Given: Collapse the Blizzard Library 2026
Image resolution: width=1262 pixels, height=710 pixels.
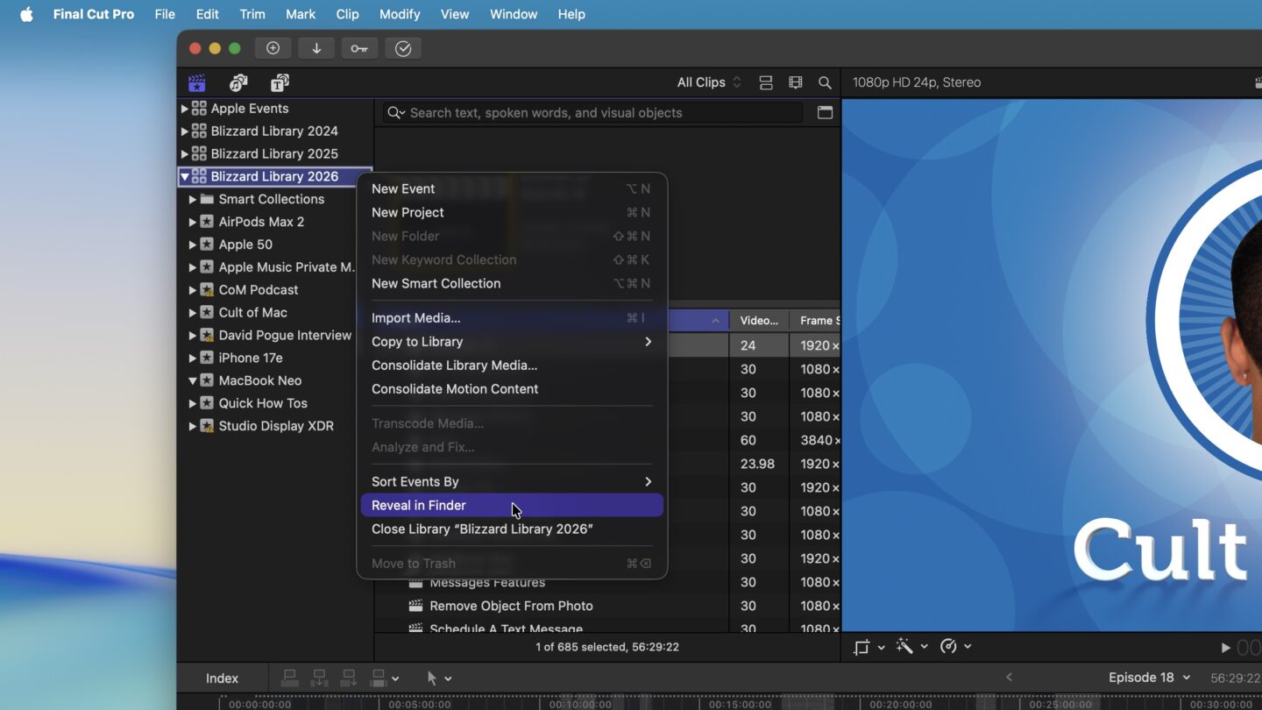Looking at the screenshot, I should [185, 176].
